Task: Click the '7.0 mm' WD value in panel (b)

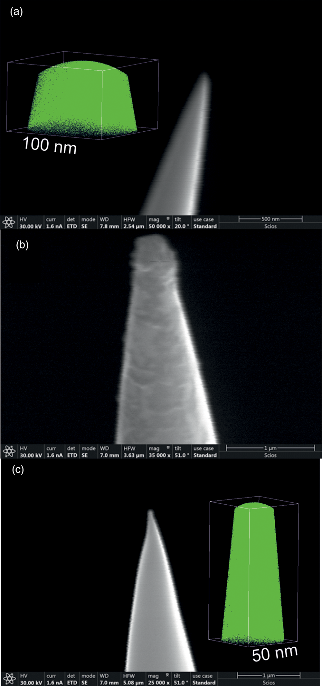Action: (x=109, y=455)
